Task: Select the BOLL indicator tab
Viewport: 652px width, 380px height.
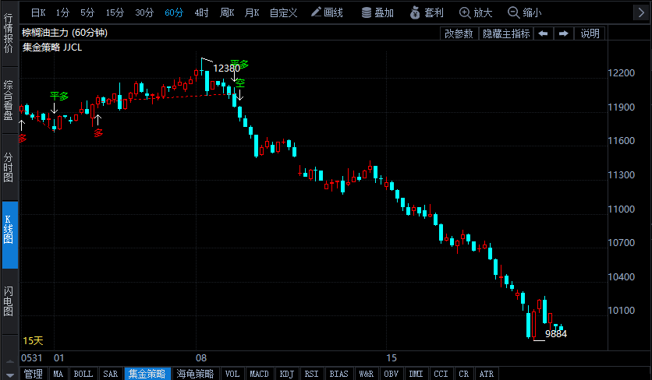Action: (x=83, y=374)
